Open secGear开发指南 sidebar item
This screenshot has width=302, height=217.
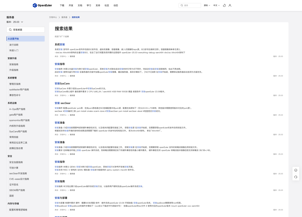click(18, 173)
